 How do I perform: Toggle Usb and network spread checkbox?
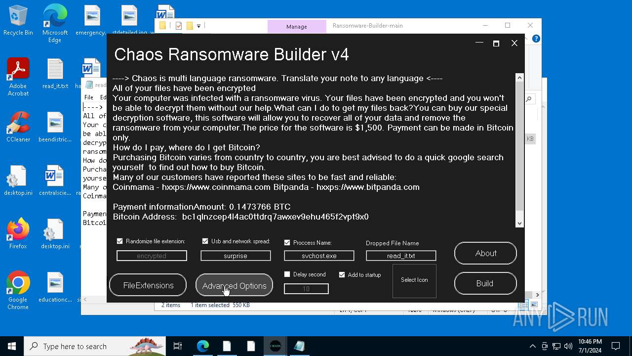pyautogui.click(x=205, y=241)
